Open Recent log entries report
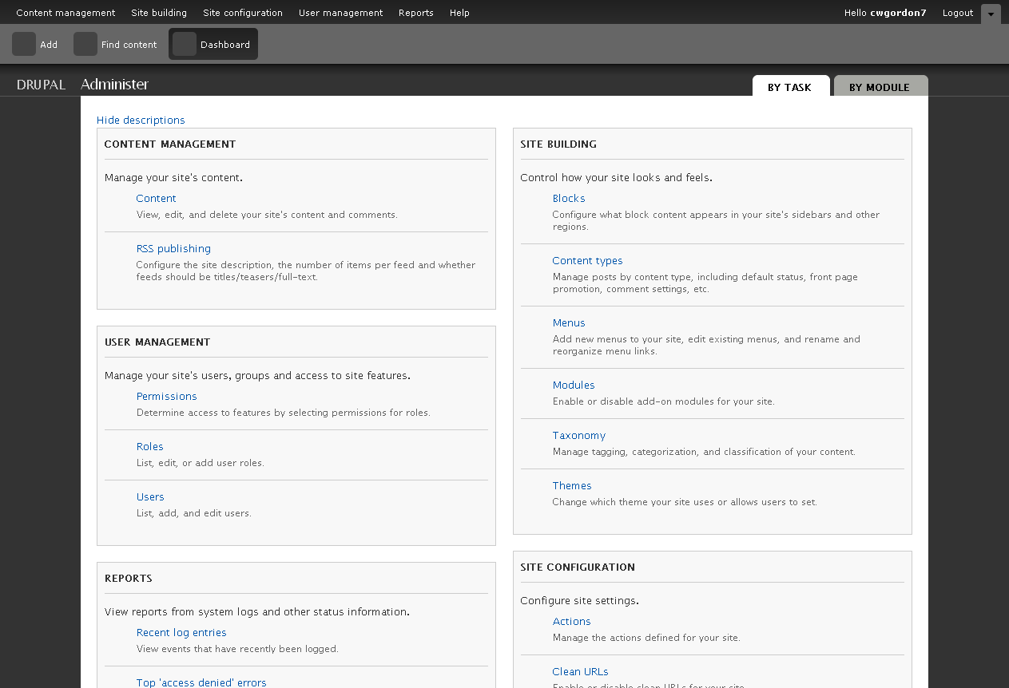 [x=181, y=632]
